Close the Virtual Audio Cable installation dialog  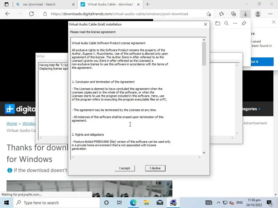[x=205, y=24]
